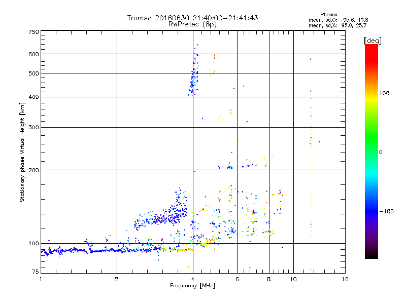Screen dimensions: 406x304
Task: Click the y-axis tick label "600"
Action: (x=34, y=54)
